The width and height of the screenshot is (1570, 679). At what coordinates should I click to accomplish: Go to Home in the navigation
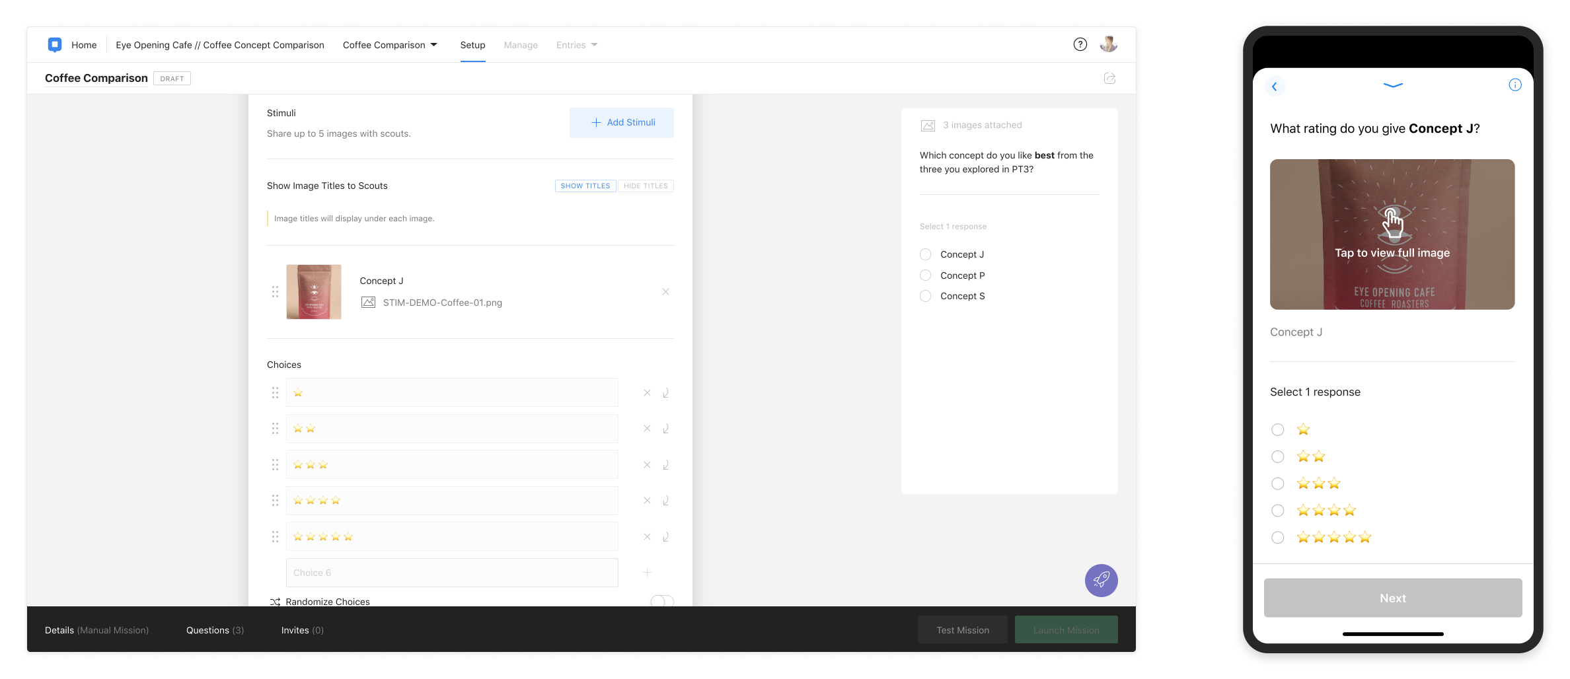coord(84,45)
